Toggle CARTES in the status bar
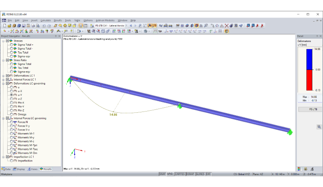Image resolution: width=323 pixels, height=187 pixels. pyautogui.click(x=180, y=174)
